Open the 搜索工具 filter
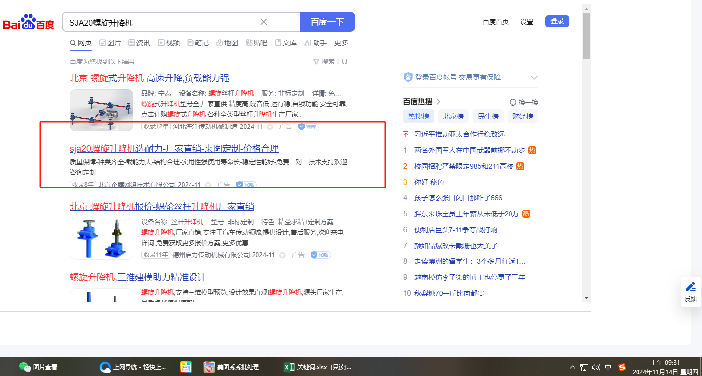Image resolution: width=702 pixels, height=376 pixels. (x=330, y=62)
